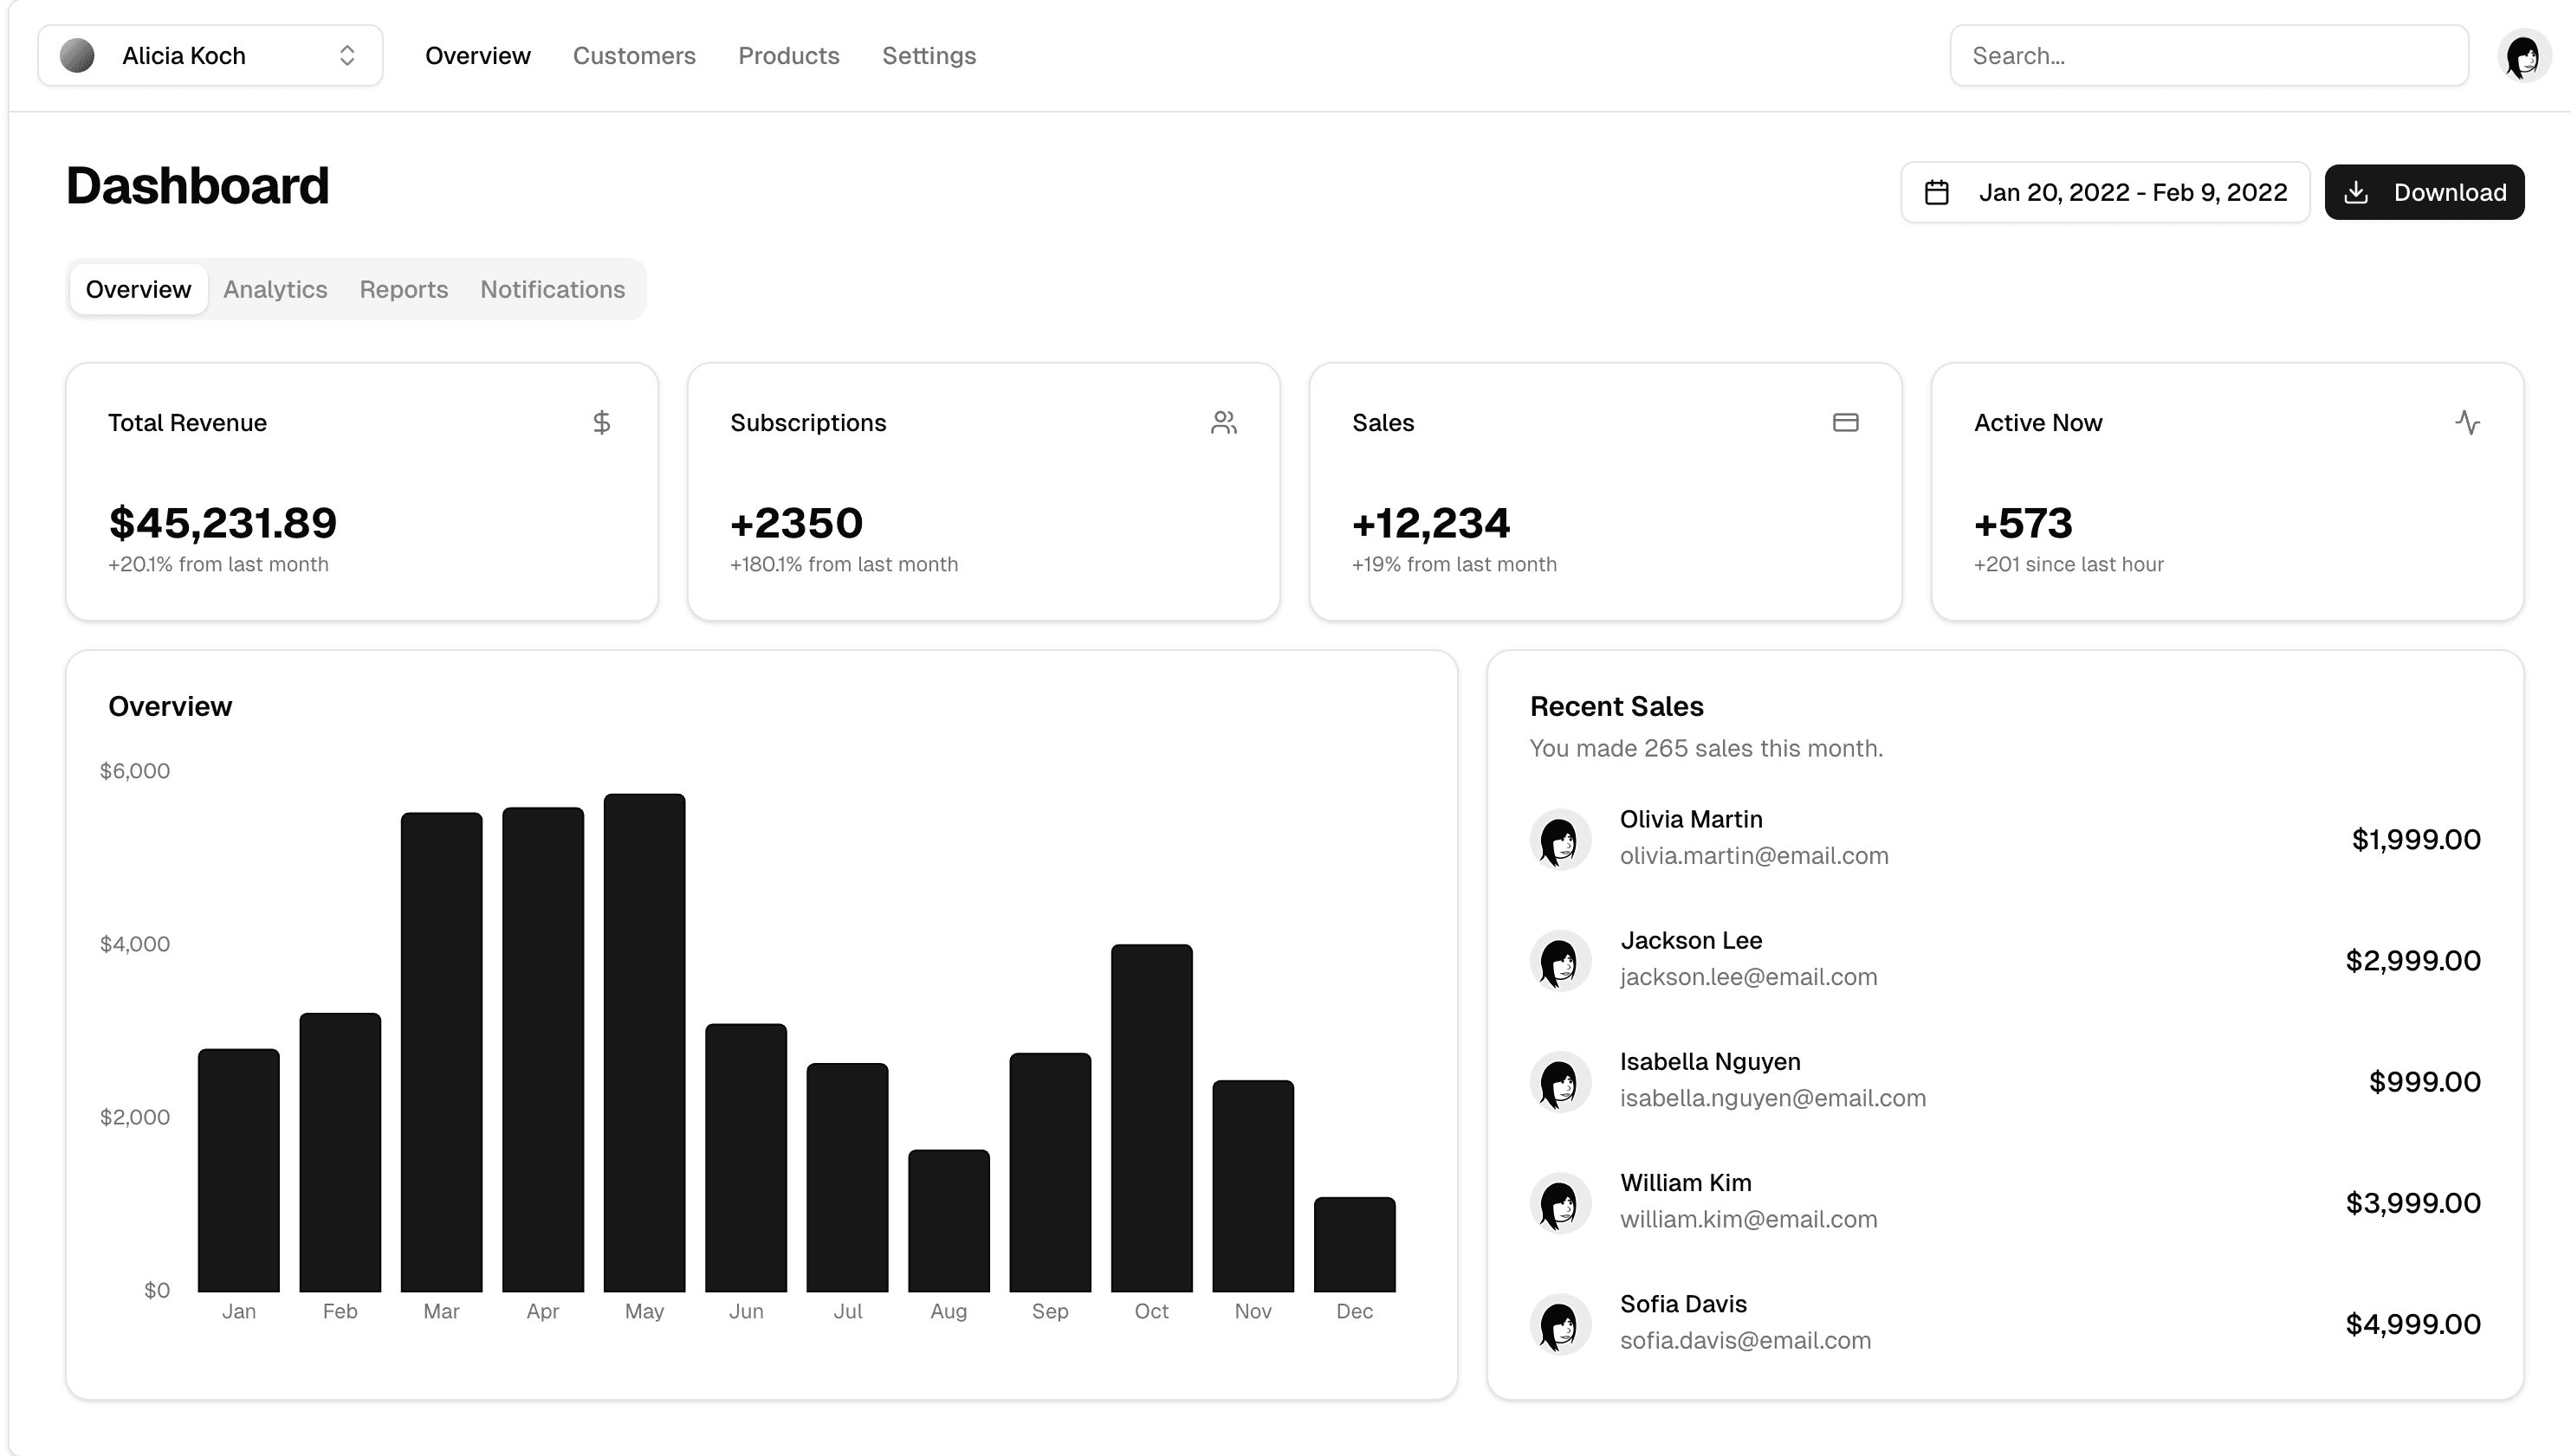The image size is (2571, 1456).
Task: Switch to the Analytics tab
Action: pyautogui.click(x=274, y=289)
